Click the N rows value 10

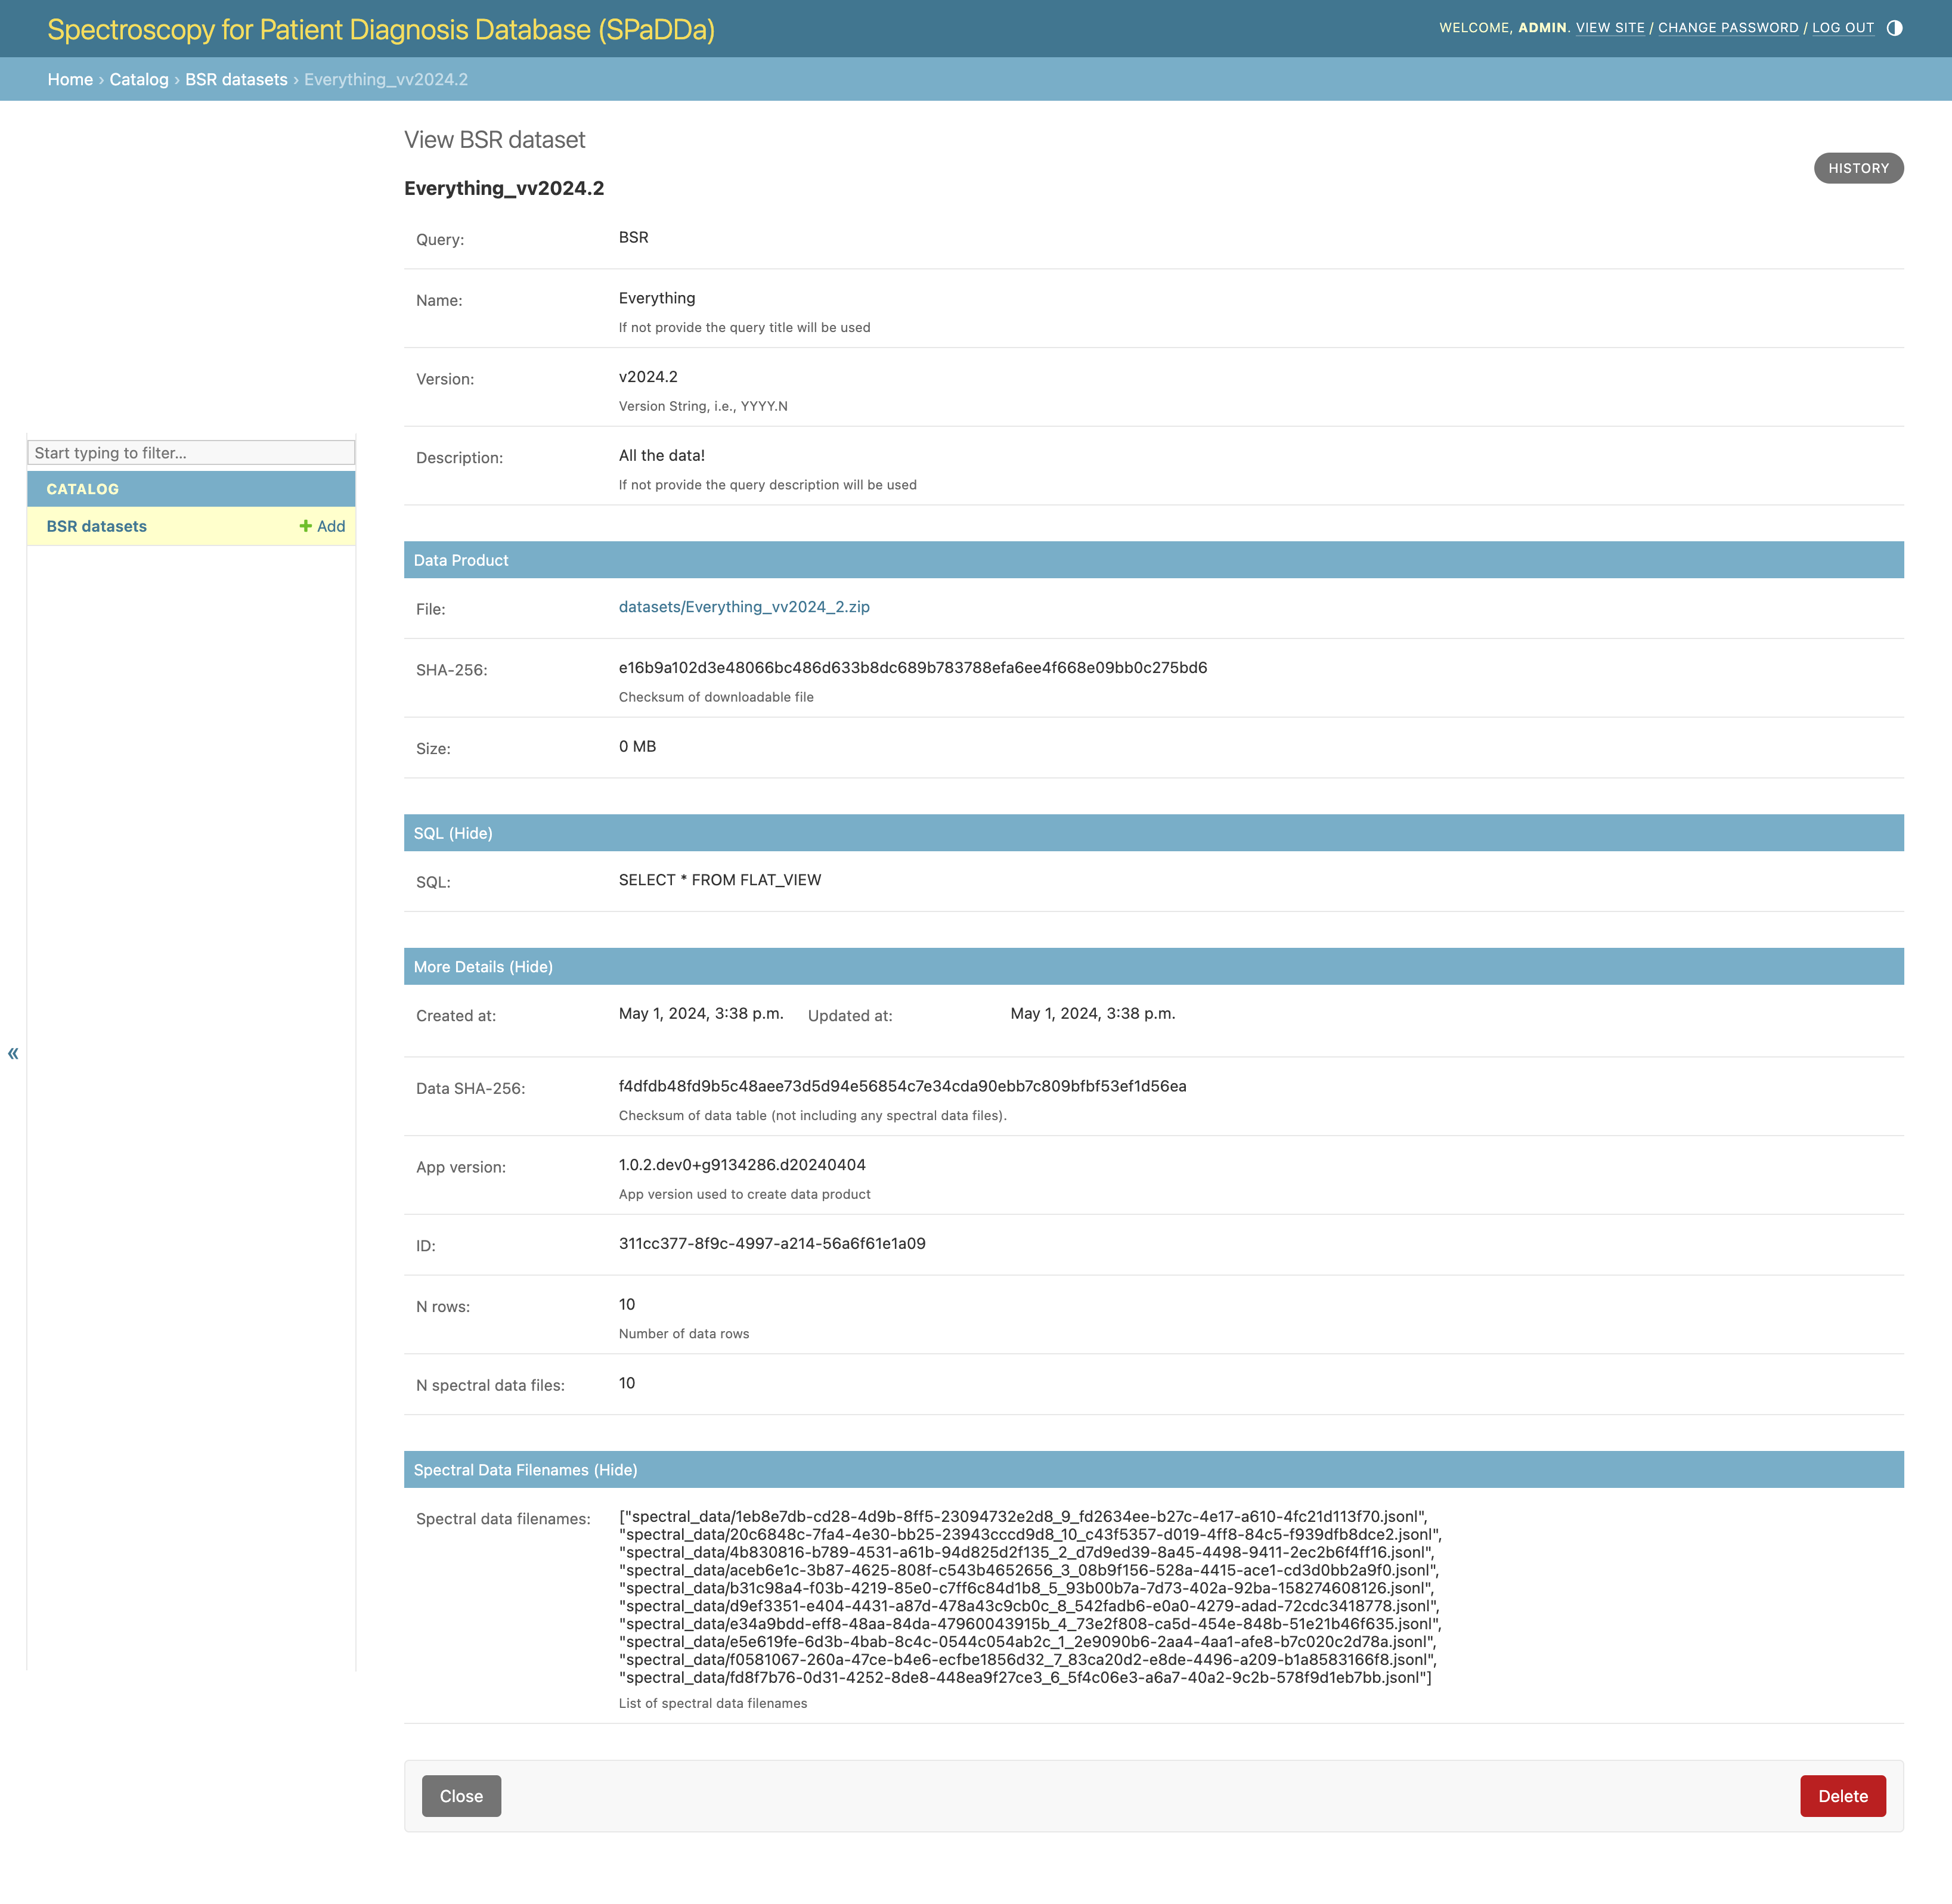(x=627, y=1305)
